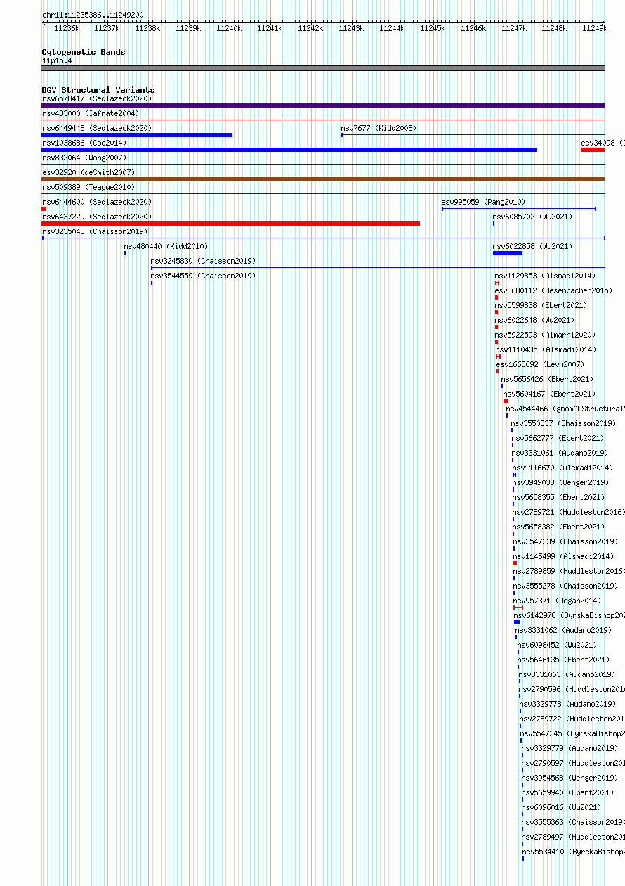Screen dimensions: 625x886
Task: Open variant nsv3547339 (Chaisson2019) link
Action: pyautogui.click(x=565, y=541)
